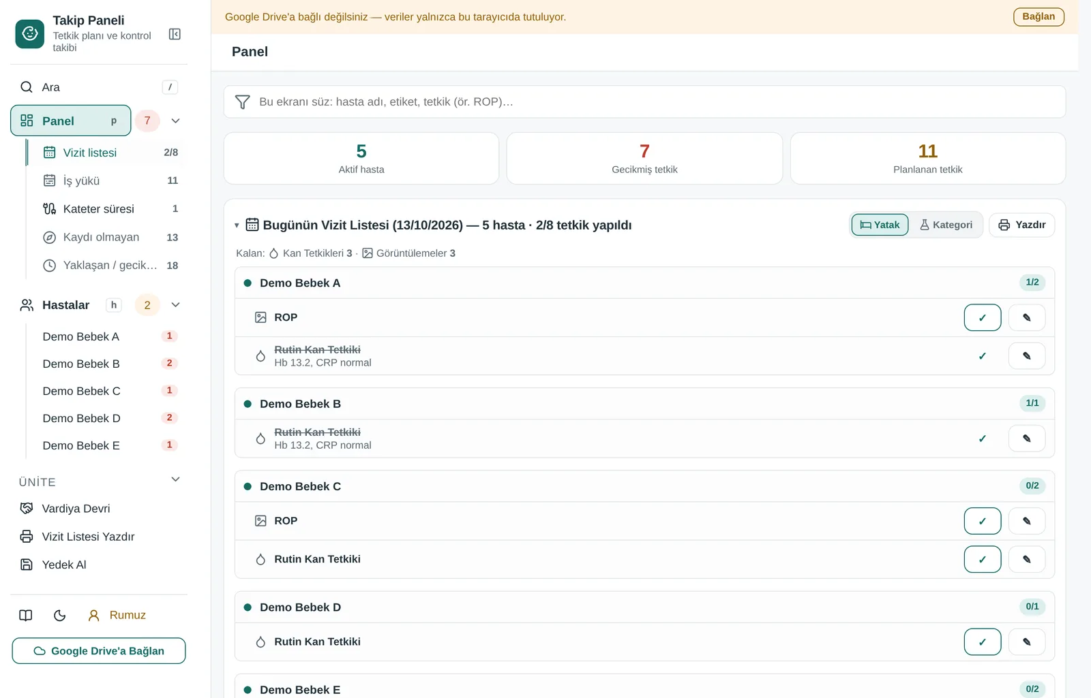Select Demo Bebek D in the Hastalar list

106,418
